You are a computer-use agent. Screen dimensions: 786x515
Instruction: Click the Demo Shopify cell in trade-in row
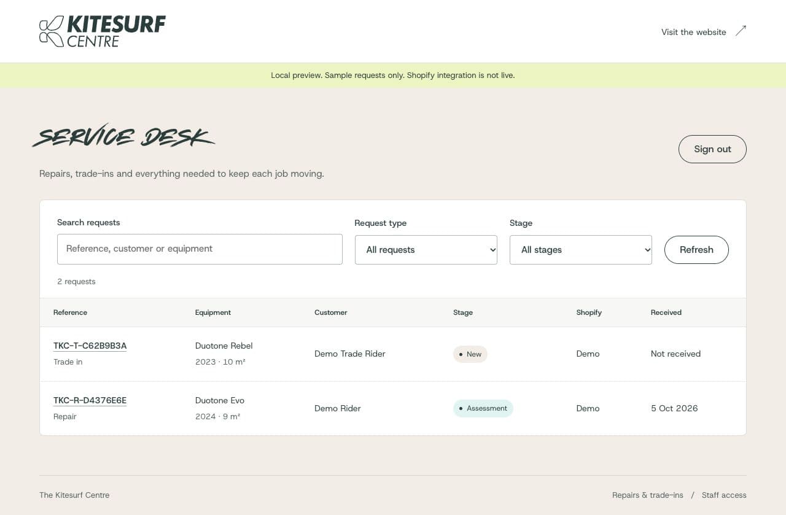(x=588, y=354)
